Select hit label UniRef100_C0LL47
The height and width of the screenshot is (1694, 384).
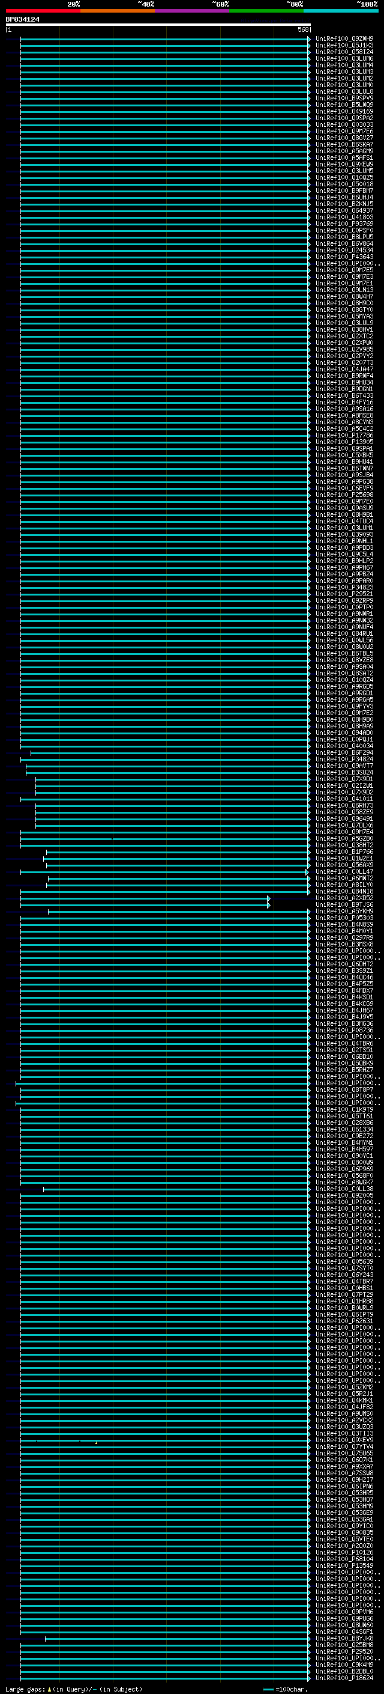tap(344, 872)
